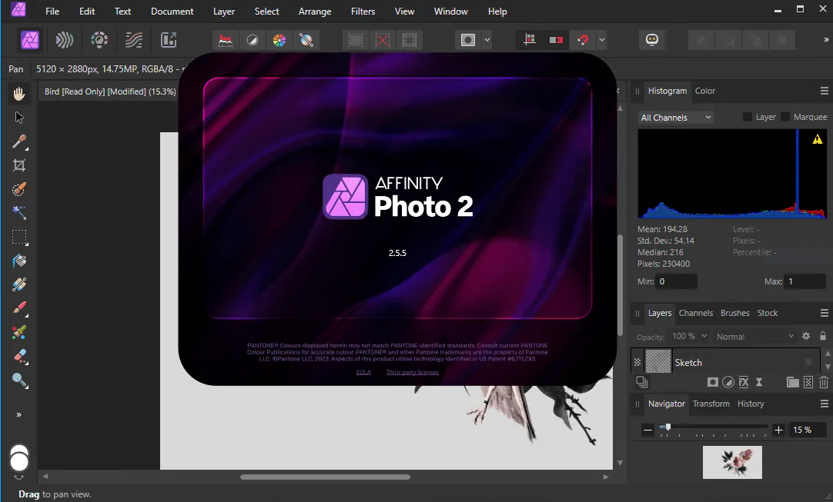Switch to Develop Persona icon
Viewport: 833px width, 502px height.
coord(99,40)
